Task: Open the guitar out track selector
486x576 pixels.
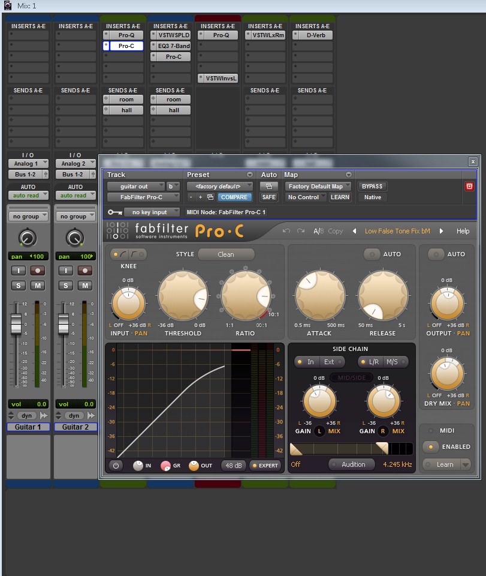Action: [135, 186]
